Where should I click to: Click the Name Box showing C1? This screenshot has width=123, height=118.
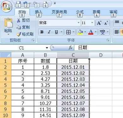22,48
